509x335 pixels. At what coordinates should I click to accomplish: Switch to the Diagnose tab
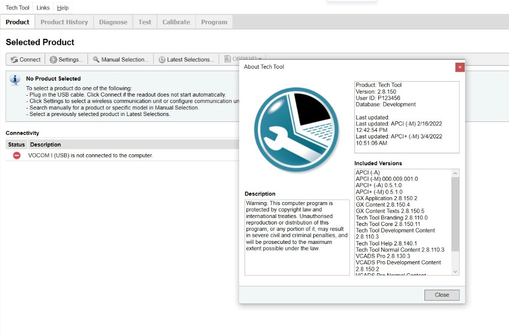tap(113, 22)
